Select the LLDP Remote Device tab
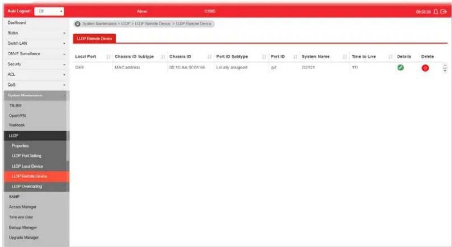 [95, 39]
